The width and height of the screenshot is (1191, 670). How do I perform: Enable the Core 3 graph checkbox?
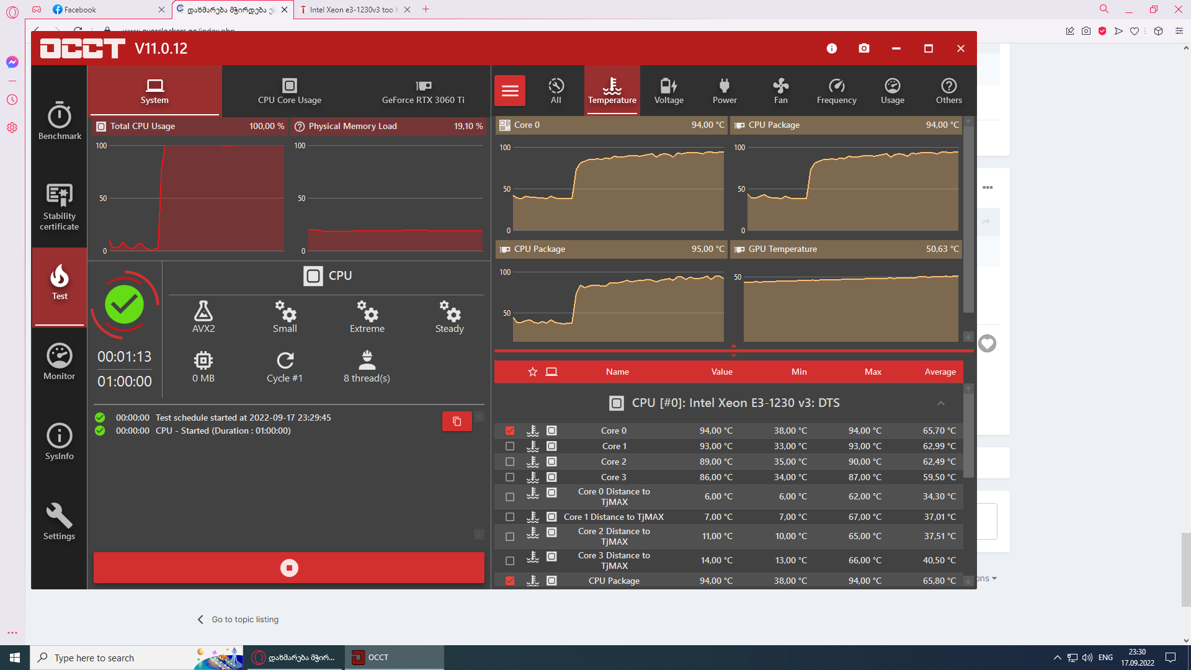pos(510,477)
